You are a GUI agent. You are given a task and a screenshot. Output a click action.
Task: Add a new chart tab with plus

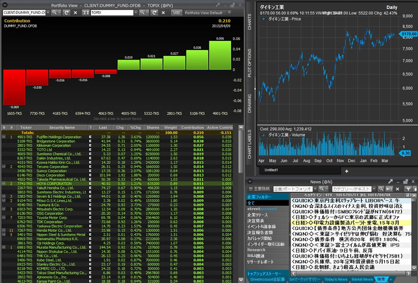[x=347, y=171]
